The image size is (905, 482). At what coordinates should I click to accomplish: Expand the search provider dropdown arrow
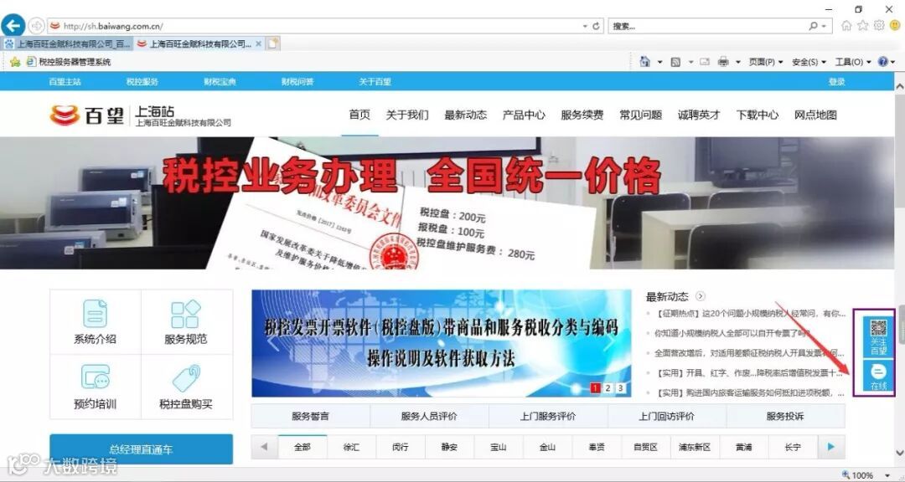[x=824, y=27]
